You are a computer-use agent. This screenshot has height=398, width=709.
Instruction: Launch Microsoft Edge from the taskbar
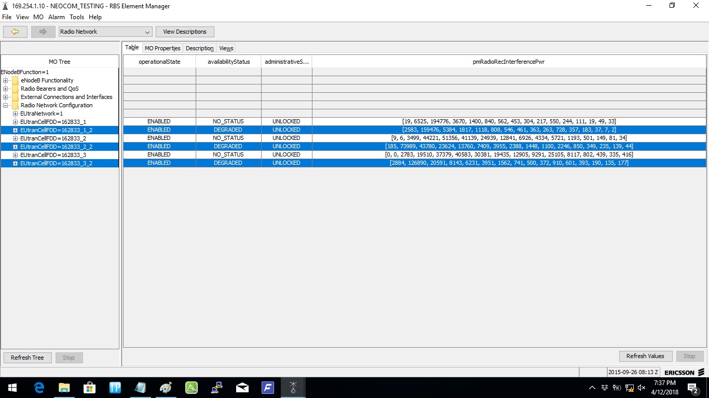coord(39,387)
